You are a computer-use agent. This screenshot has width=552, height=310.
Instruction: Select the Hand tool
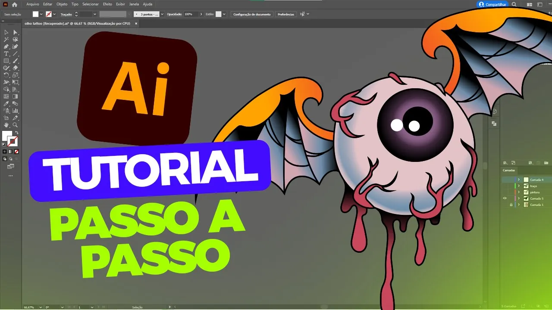click(6, 125)
